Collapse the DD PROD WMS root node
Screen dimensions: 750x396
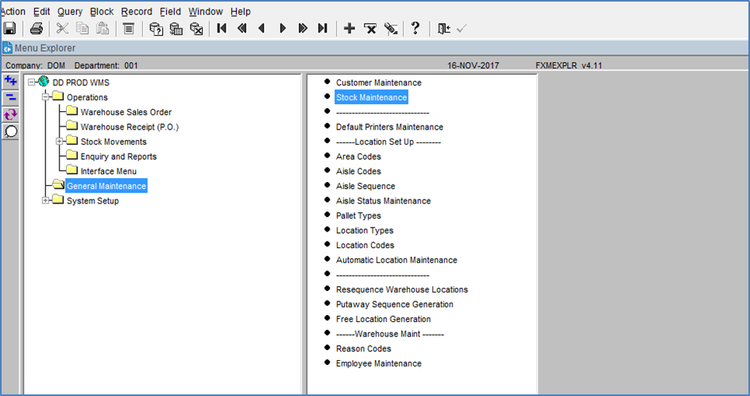pyautogui.click(x=32, y=83)
